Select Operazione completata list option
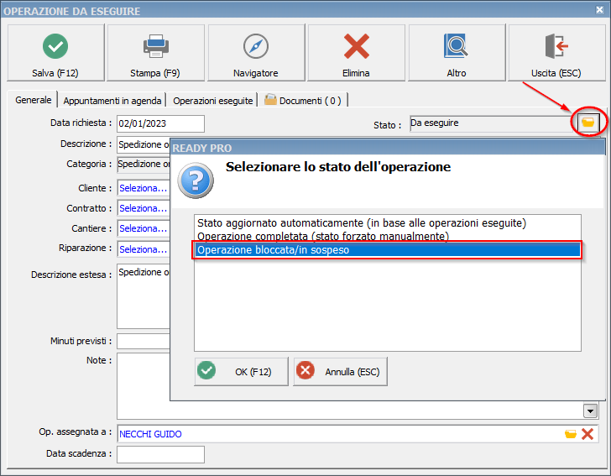This screenshot has width=611, height=476. 322,237
